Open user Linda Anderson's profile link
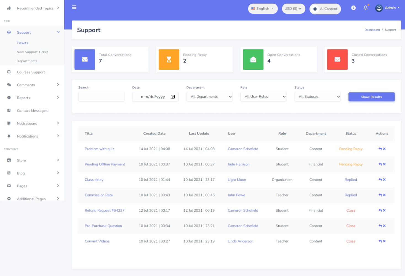 (x=241, y=241)
